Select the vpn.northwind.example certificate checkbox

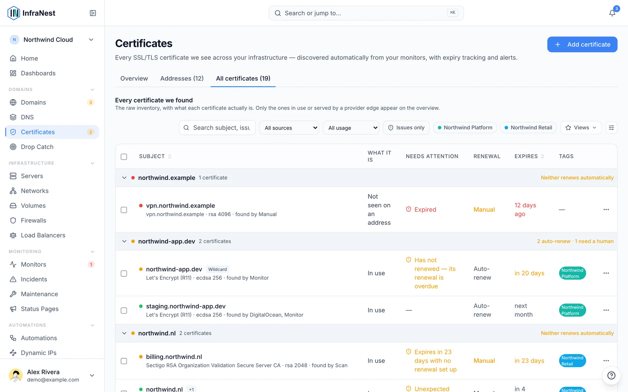click(124, 210)
